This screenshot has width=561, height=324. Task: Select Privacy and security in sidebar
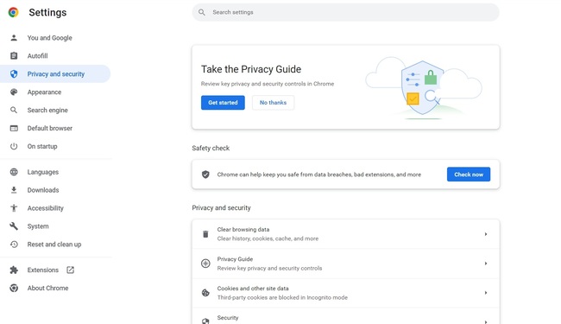click(x=55, y=73)
